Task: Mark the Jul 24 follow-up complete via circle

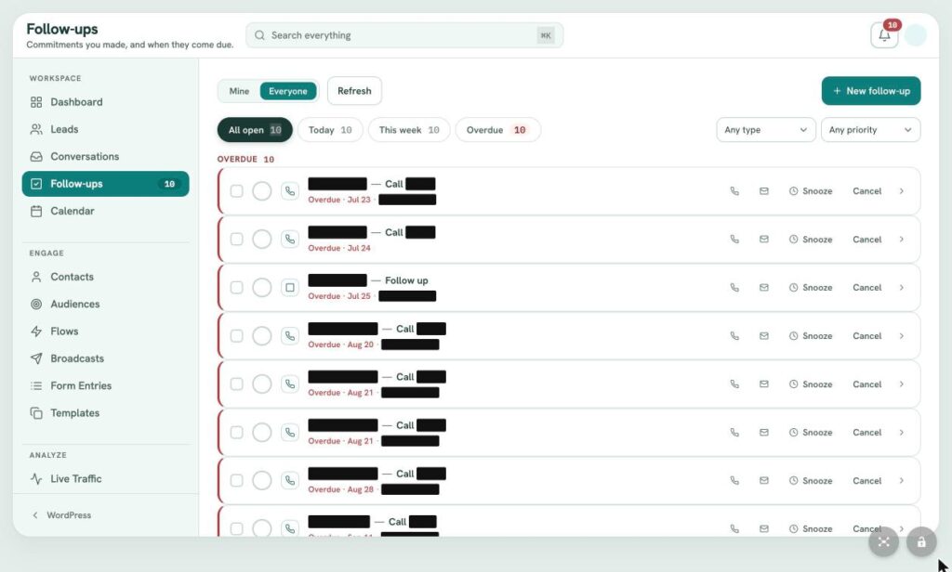Action: pyautogui.click(x=261, y=239)
